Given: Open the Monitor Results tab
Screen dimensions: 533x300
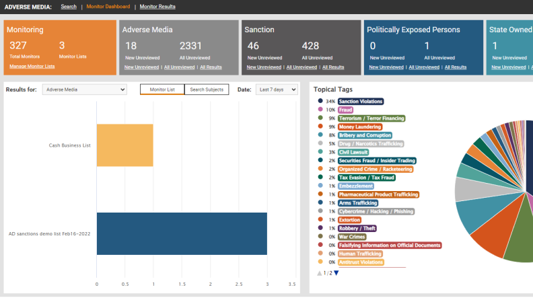Looking at the screenshot, I should click(x=157, y=7).
